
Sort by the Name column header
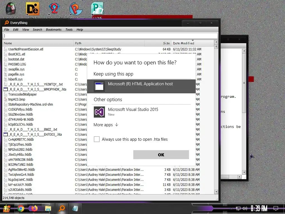[38, 43]
